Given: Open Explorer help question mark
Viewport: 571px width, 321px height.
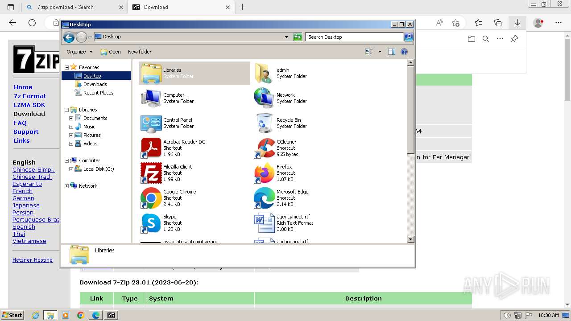Looking at the screenshot, I should point(404,52).
